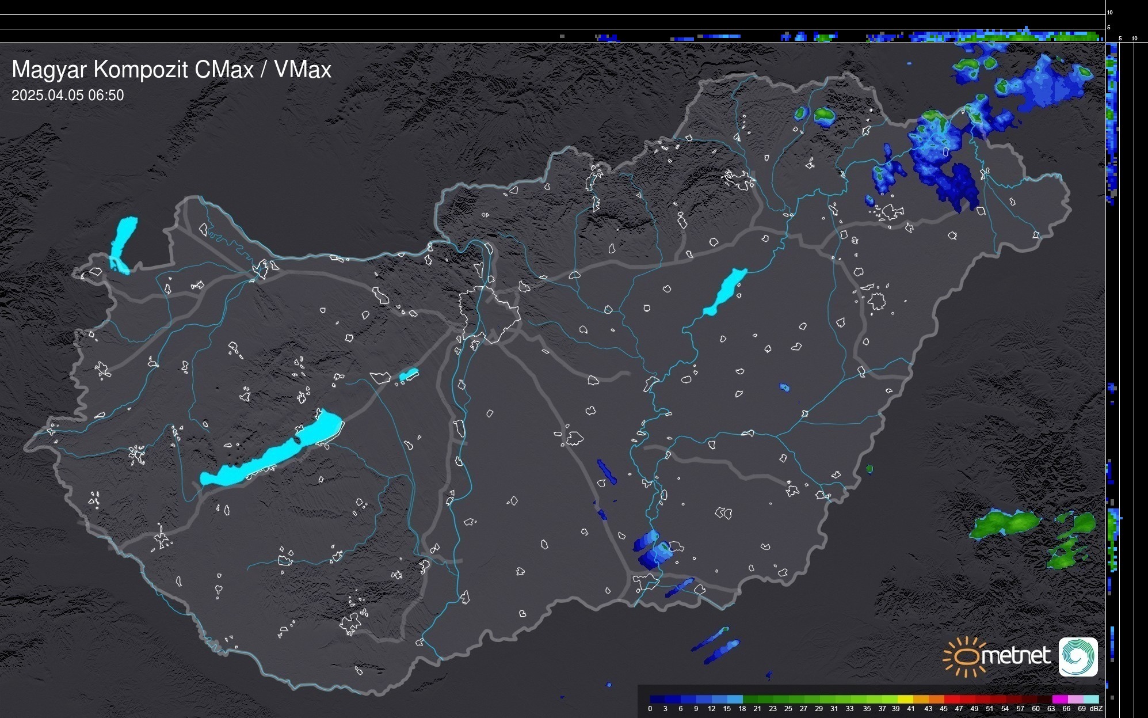Click the teal swirl logo badge

(1078, 656)
